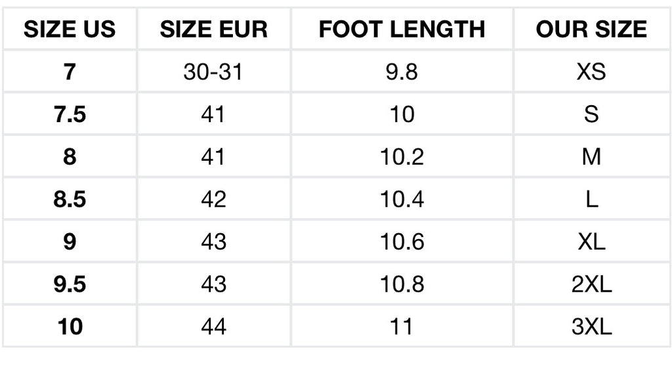Select the US size 9.5 cell

(70, 284)
